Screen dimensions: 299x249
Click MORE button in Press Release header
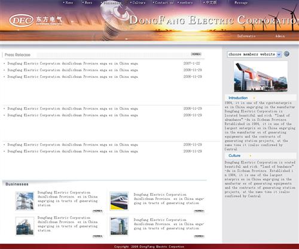point(196,54)
